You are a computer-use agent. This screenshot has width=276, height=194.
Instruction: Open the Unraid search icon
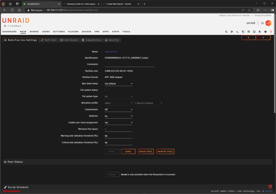[226, 32]
